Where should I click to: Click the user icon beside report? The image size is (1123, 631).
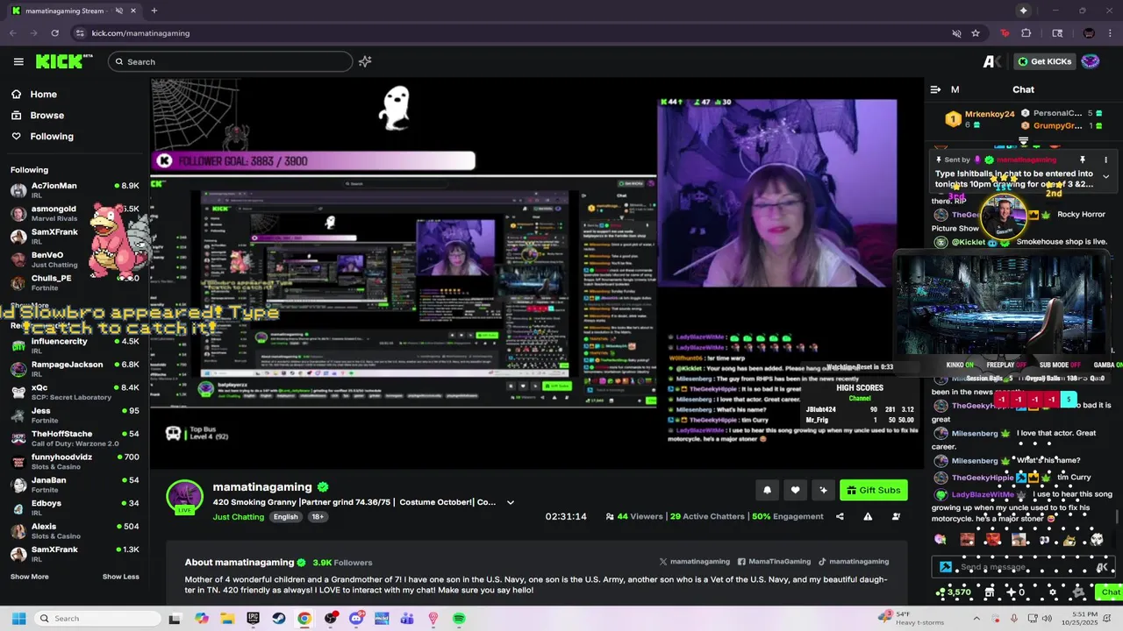[x=896, y=516]
